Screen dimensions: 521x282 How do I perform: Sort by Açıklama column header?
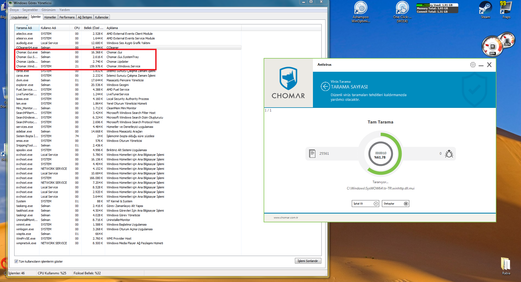[x=173, y=28]
